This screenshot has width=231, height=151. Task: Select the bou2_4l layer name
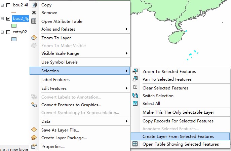(x=20, y=5)
